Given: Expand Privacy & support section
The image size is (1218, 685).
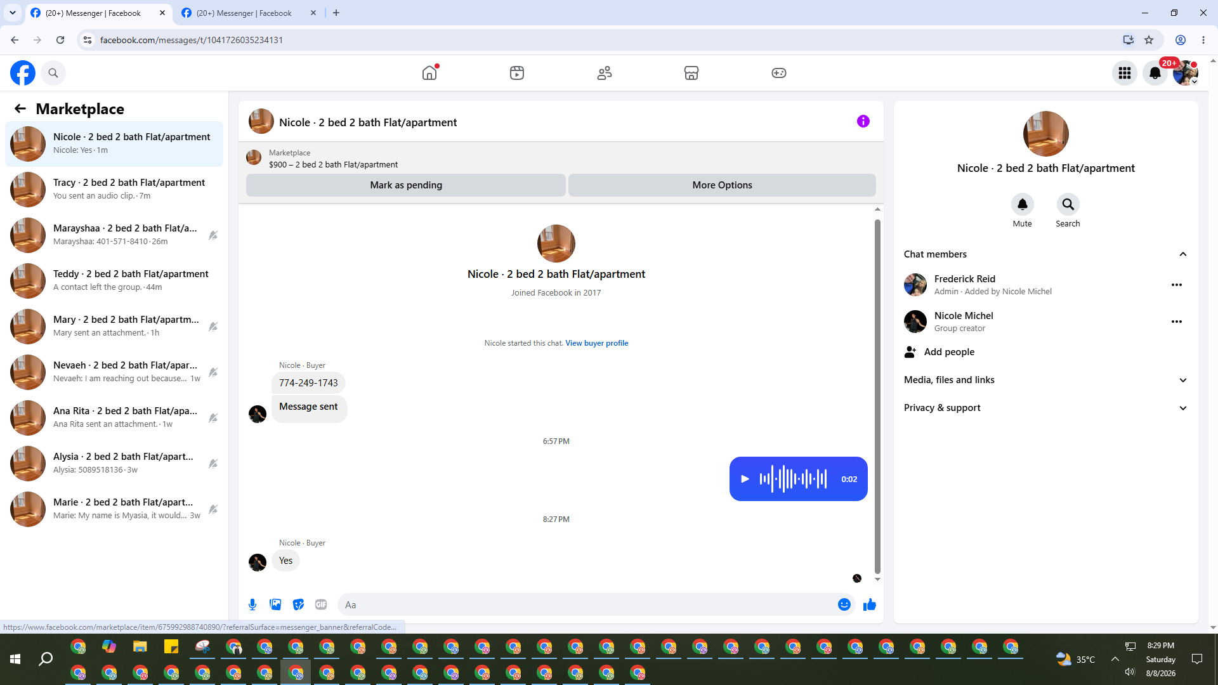Looking at the screenshot, I should click(1046, 408).
